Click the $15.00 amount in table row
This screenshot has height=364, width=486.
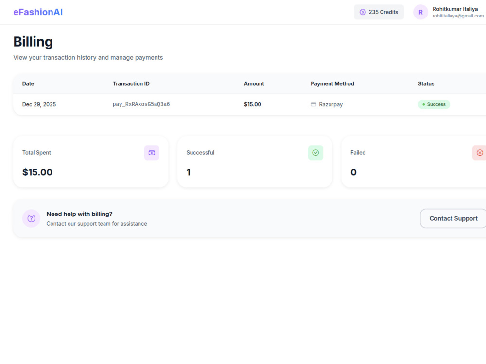(253, 104)
